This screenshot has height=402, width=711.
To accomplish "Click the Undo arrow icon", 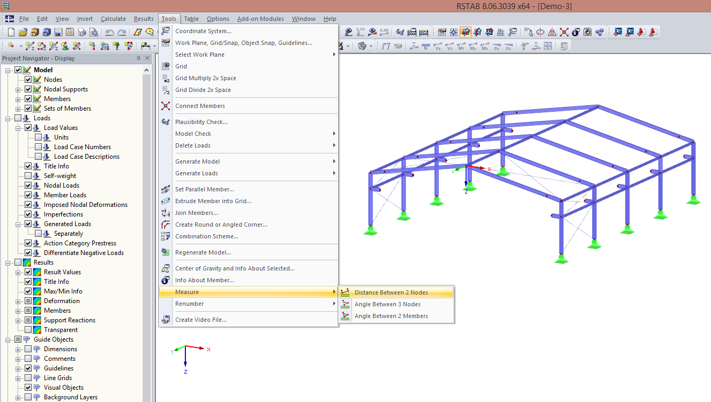I will coord(109,32).
